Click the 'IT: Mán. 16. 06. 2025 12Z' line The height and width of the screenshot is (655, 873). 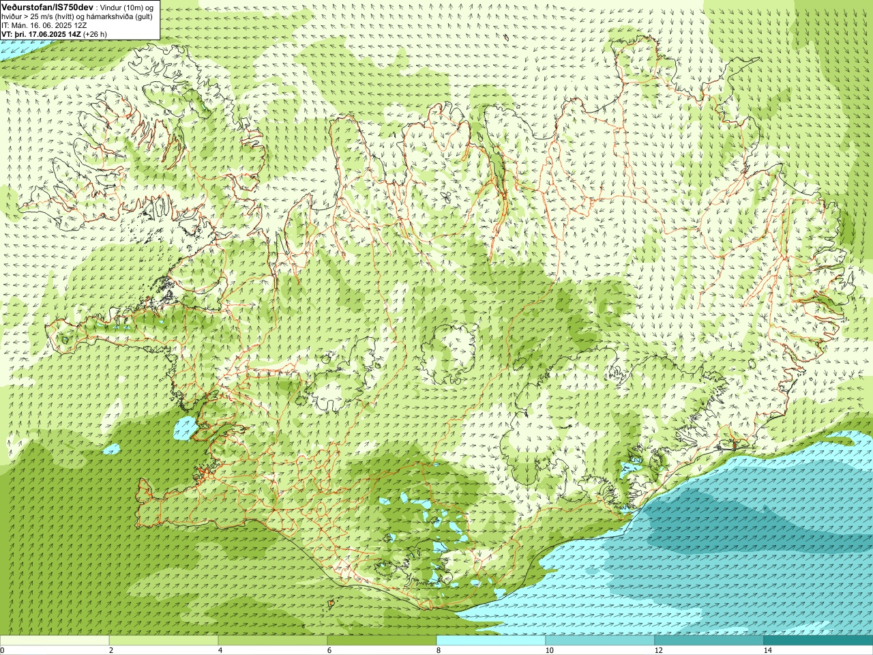coord(44,25)
